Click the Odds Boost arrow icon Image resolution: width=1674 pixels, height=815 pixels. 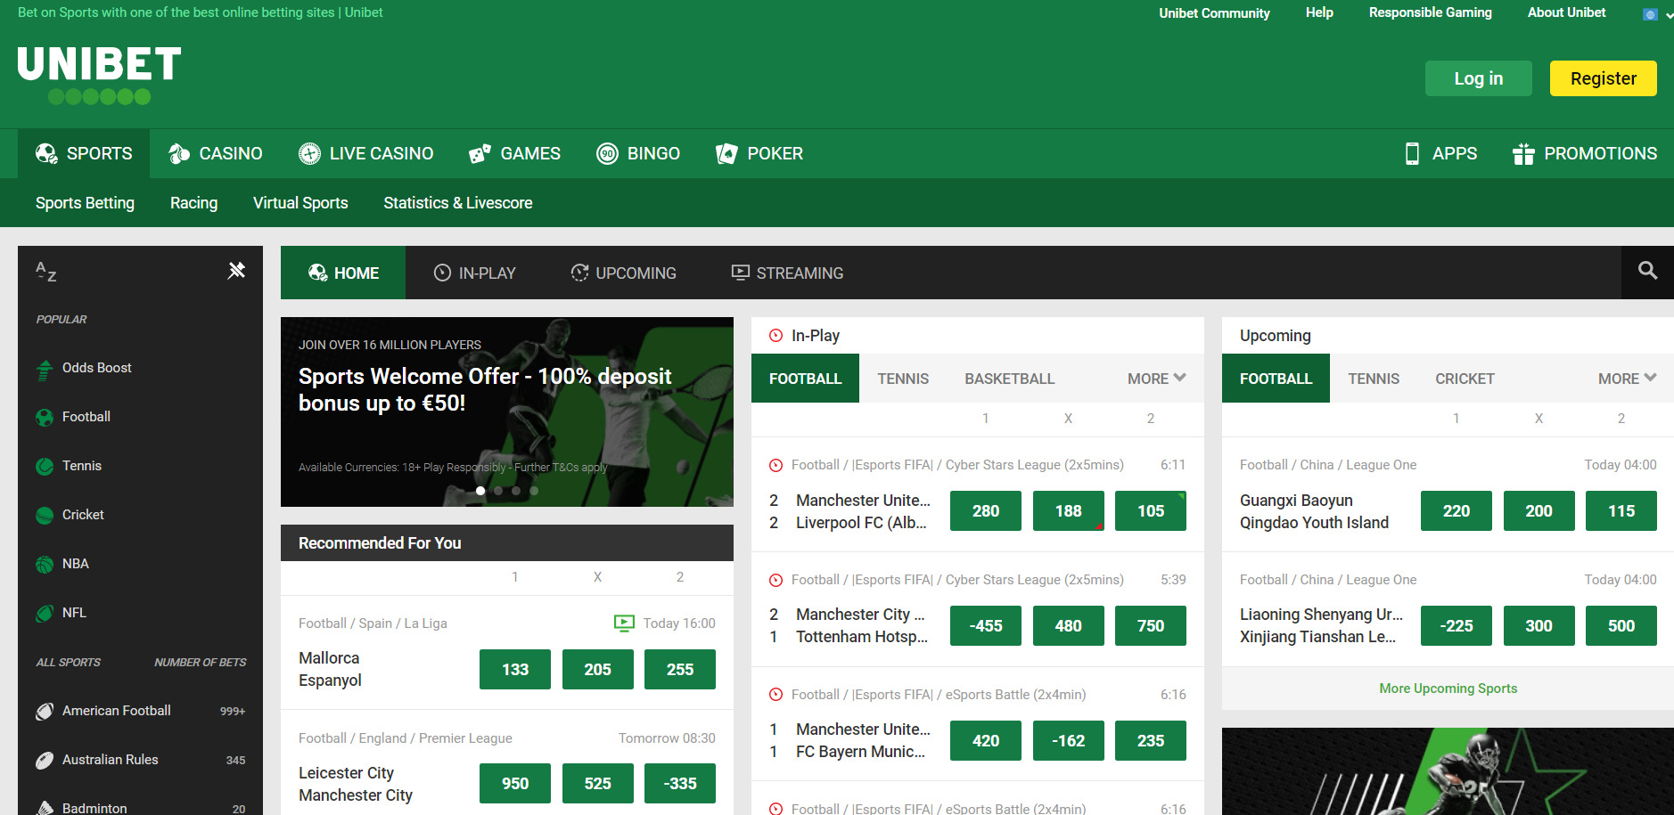tap(45, 369)
